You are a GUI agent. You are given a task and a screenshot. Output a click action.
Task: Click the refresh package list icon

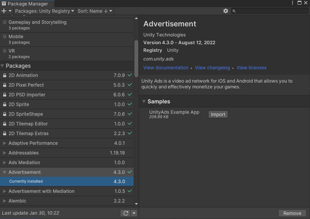[126, 213]
